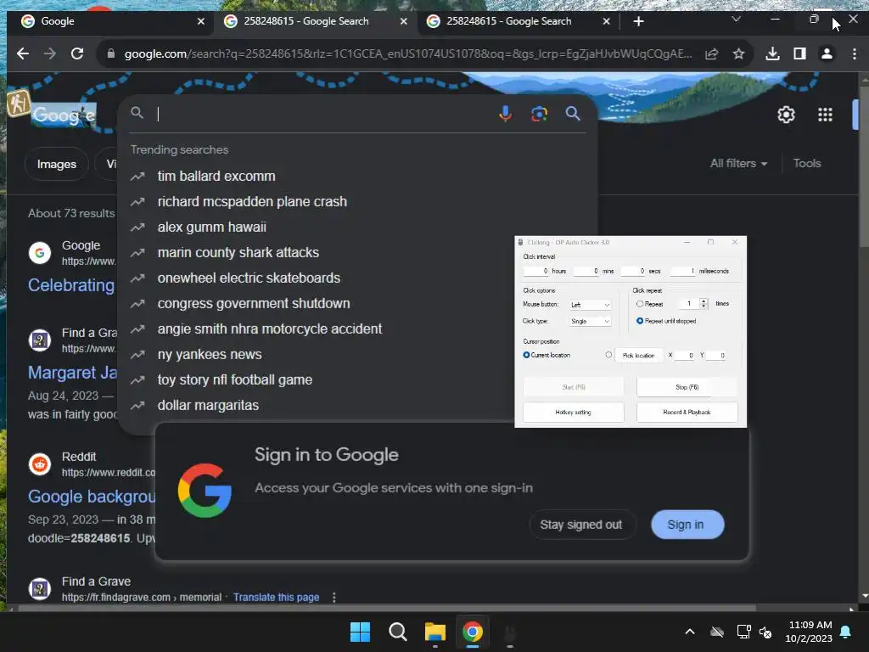Click the Chrome forward arrow
This screenshot has width=869, height=652.
50,53
